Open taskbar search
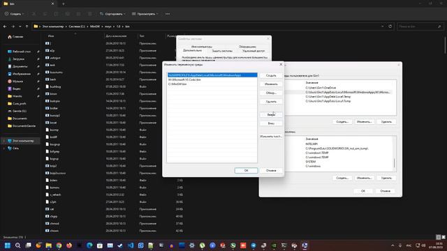The height and width of the screenshot is (251, 447). point(17,245)
